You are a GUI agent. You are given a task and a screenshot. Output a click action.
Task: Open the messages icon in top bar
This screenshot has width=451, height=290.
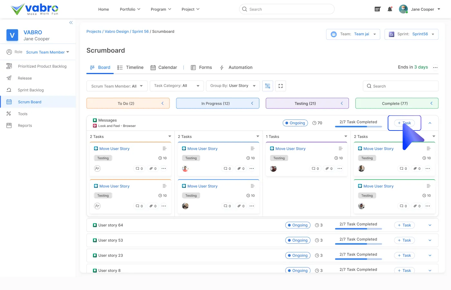tap(378, 9)
